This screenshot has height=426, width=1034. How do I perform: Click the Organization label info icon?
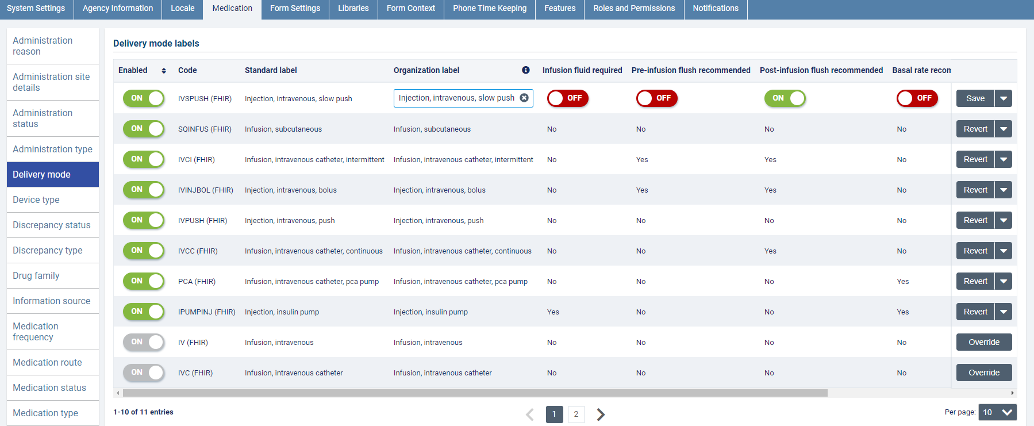[x=525, y=70]
